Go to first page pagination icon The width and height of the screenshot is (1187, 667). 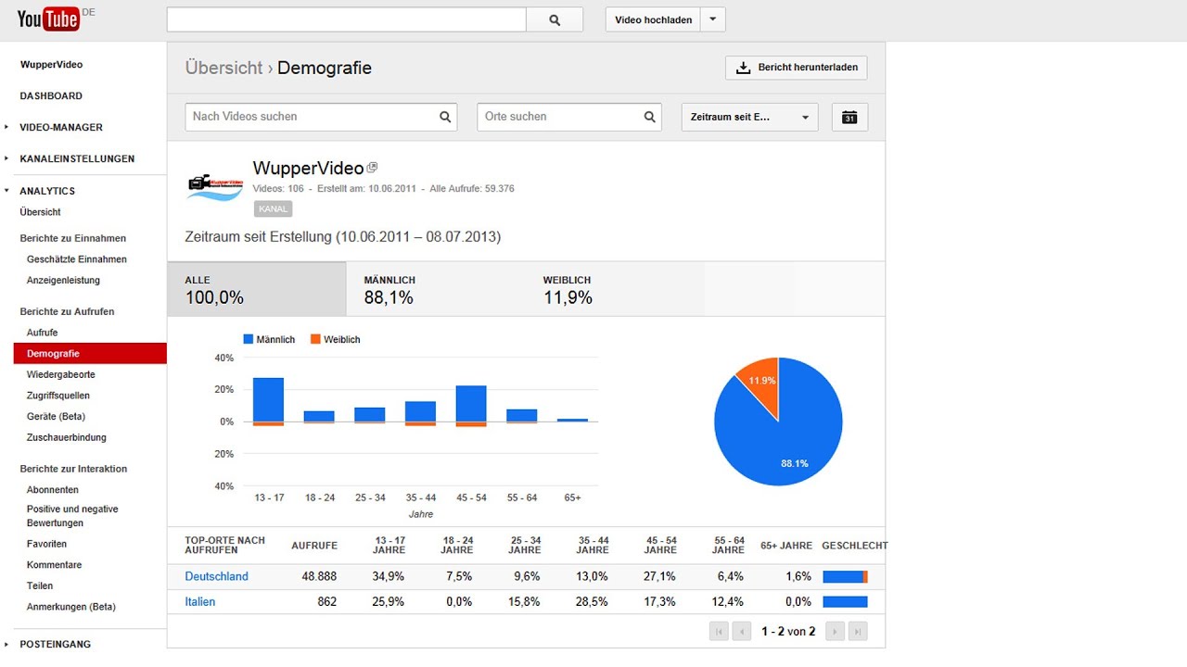719,631
